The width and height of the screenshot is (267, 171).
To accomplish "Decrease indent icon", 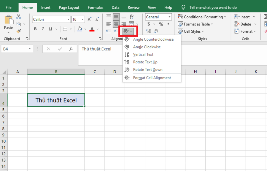I will pyautogui.click(x=109, y=31).
